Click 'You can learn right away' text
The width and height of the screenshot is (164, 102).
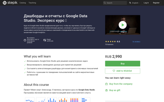click(x=118, y=78)
